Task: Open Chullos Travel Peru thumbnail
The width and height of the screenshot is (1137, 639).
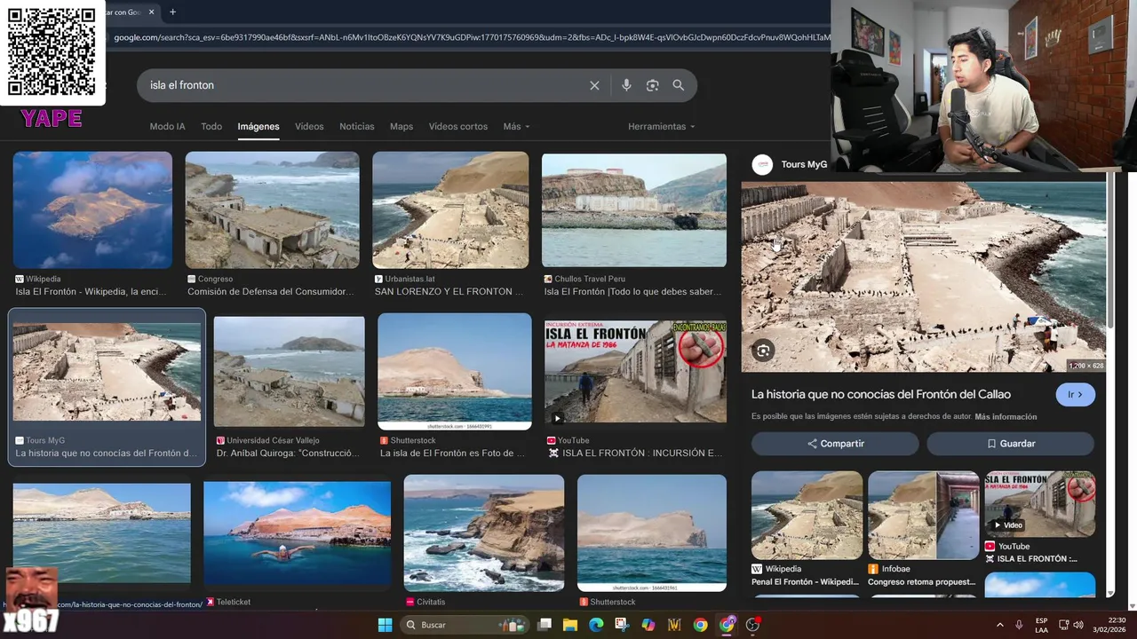Action: click(x=634, y=210)
